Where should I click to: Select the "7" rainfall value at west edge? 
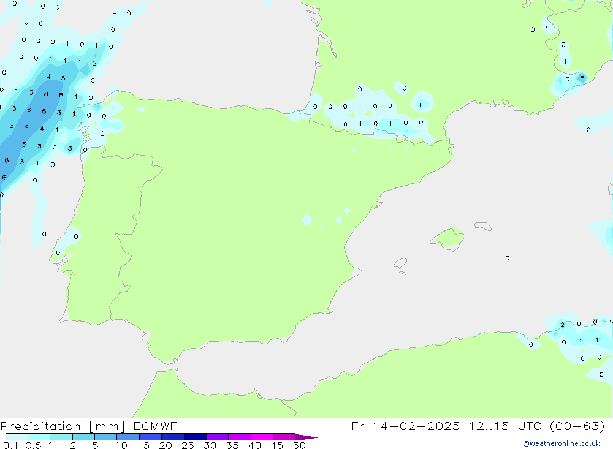[9, 143]
